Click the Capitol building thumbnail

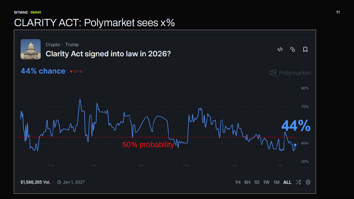click(30, 49)
